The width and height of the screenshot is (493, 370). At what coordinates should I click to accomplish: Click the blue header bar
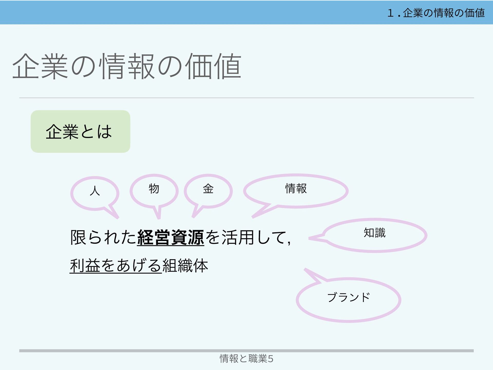(180, 12)
